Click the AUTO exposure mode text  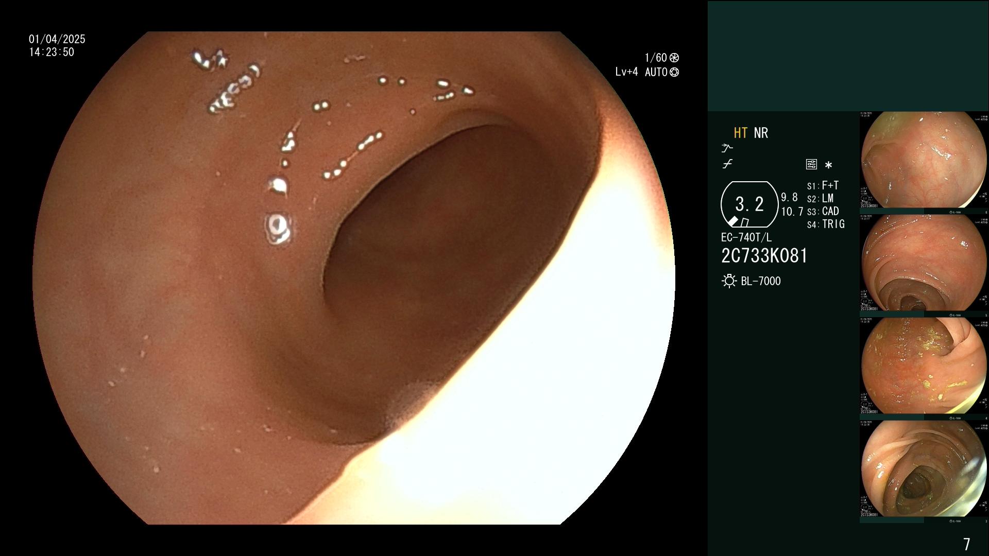pyautogui.click(x=656, y=72)
